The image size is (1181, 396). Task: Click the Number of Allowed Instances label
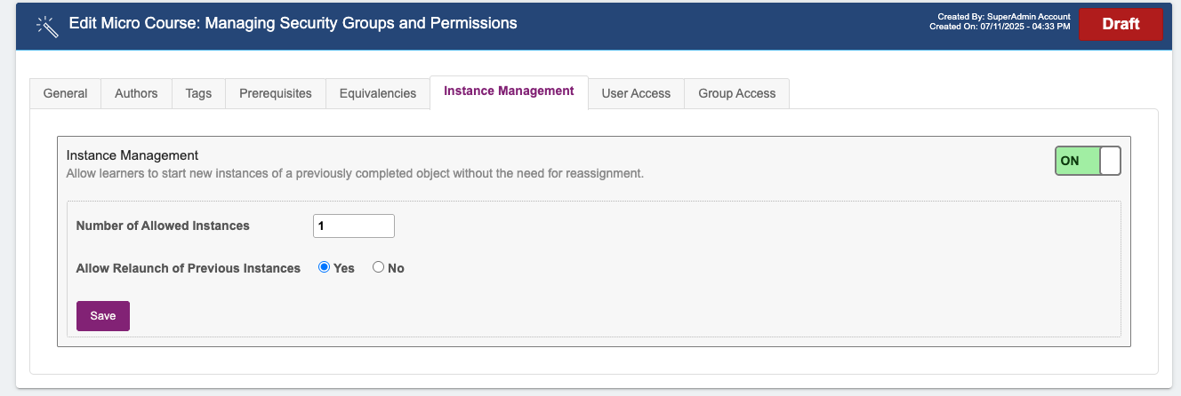[x=163, y=226]
